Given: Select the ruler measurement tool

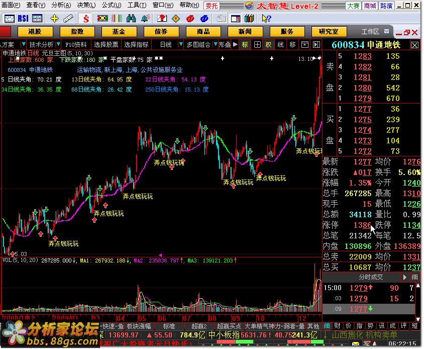Looking at the screenshot, I should [68, 19].
